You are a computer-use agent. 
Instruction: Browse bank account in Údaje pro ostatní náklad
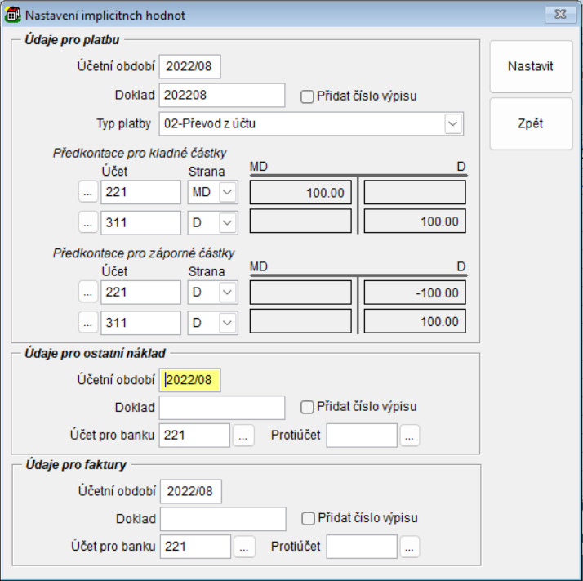point(243,436)
